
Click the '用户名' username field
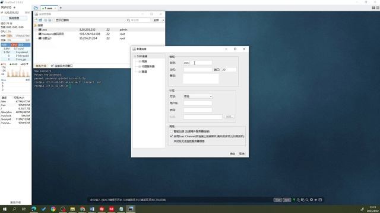(x=198, y=103)
